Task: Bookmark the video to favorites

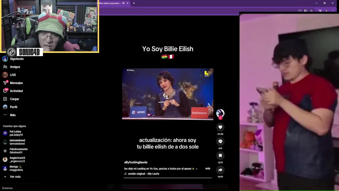Action: point(220,156)
